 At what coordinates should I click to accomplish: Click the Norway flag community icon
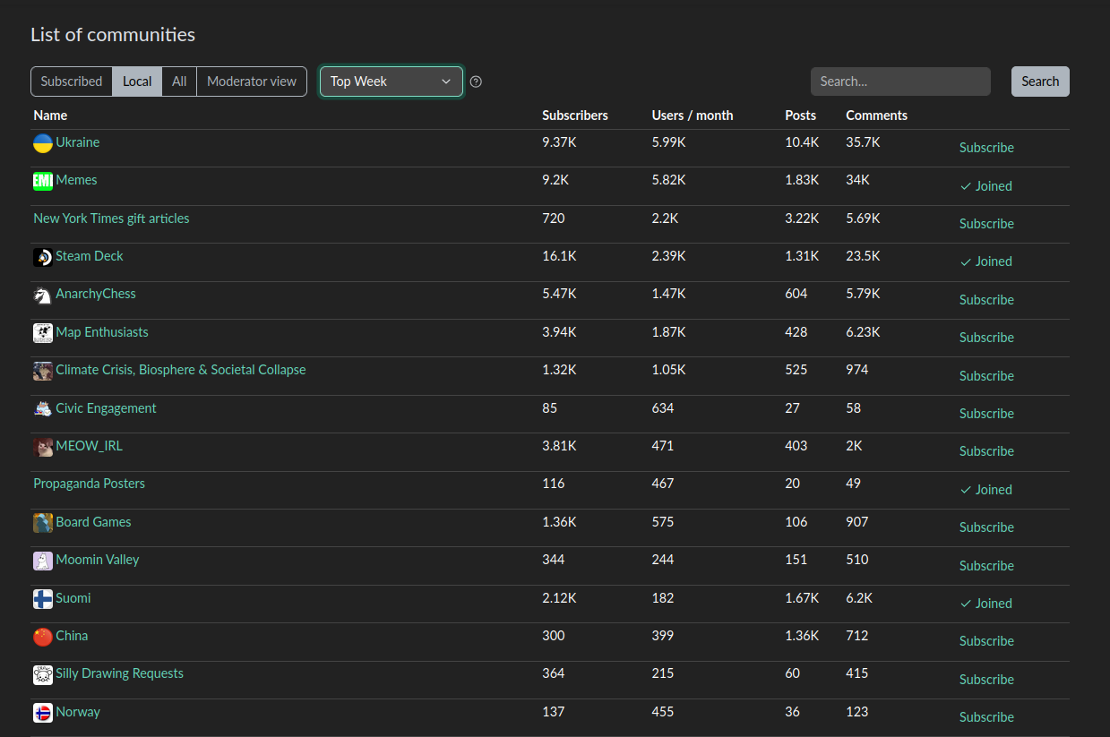[43, 713]
